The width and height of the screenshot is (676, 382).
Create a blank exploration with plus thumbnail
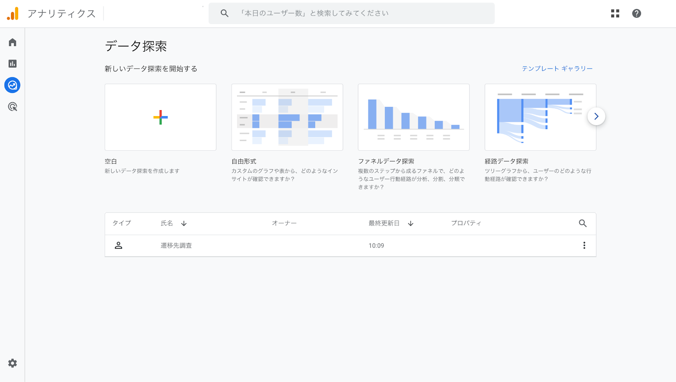coord(161,117)
